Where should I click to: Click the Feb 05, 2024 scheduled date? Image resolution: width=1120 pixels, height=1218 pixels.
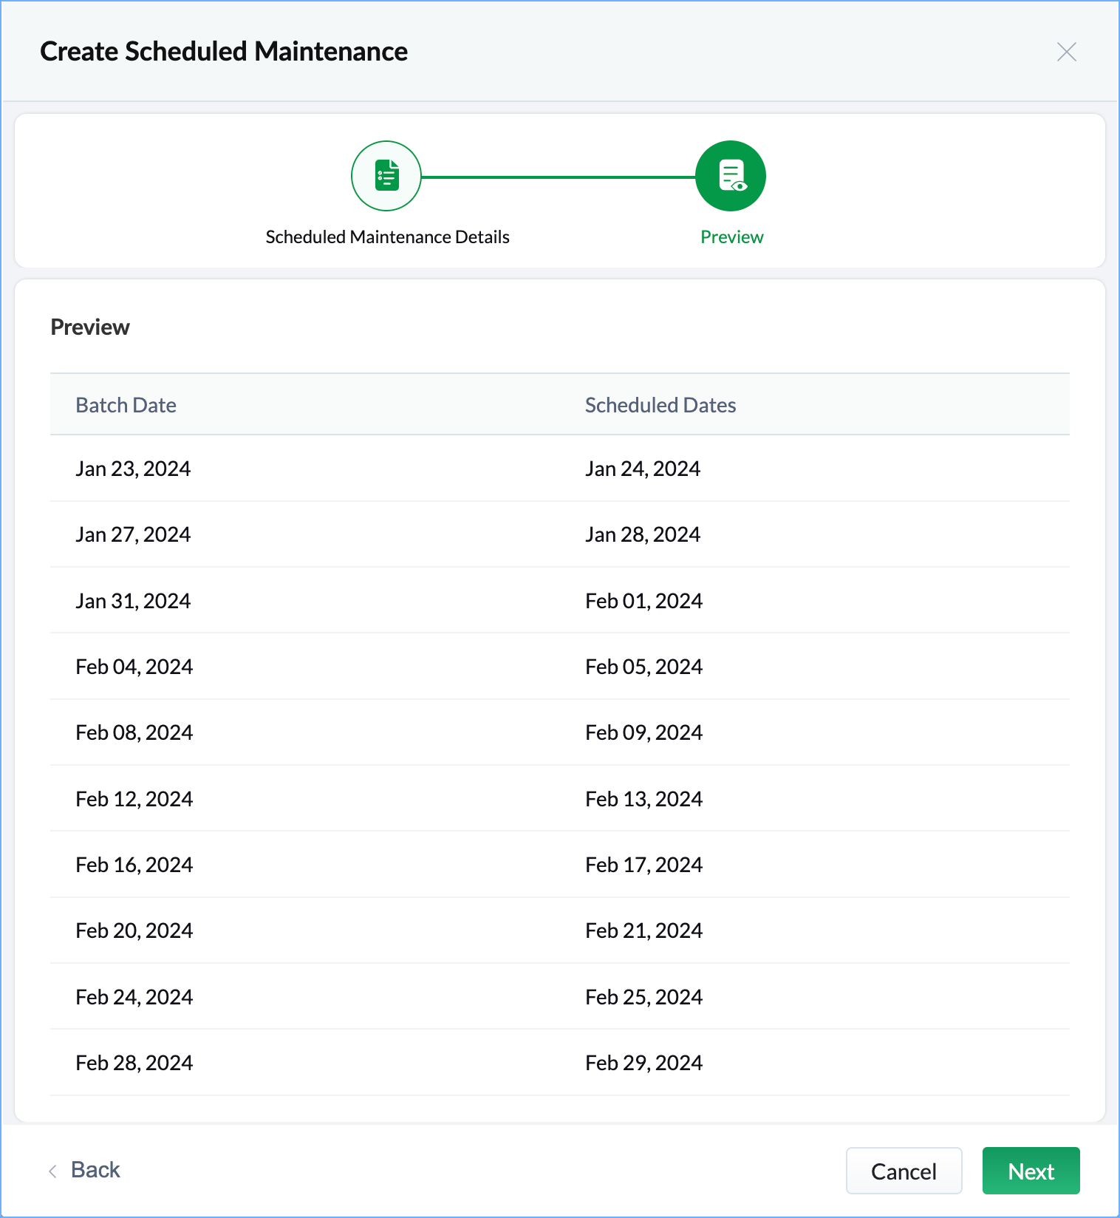point(643,667)
